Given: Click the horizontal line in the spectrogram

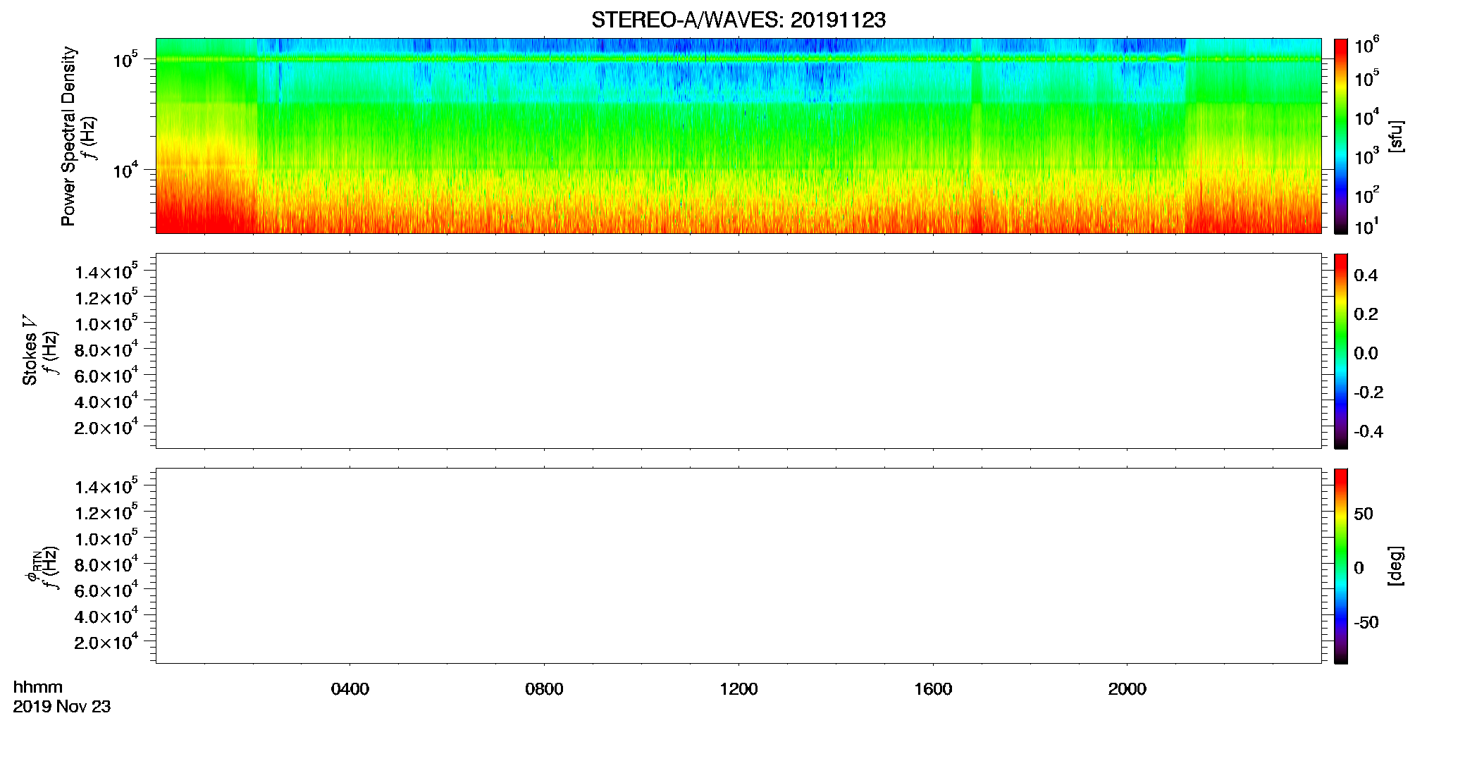Looking at the screenshot, I should pyautogui.click(x=738, y=59).
